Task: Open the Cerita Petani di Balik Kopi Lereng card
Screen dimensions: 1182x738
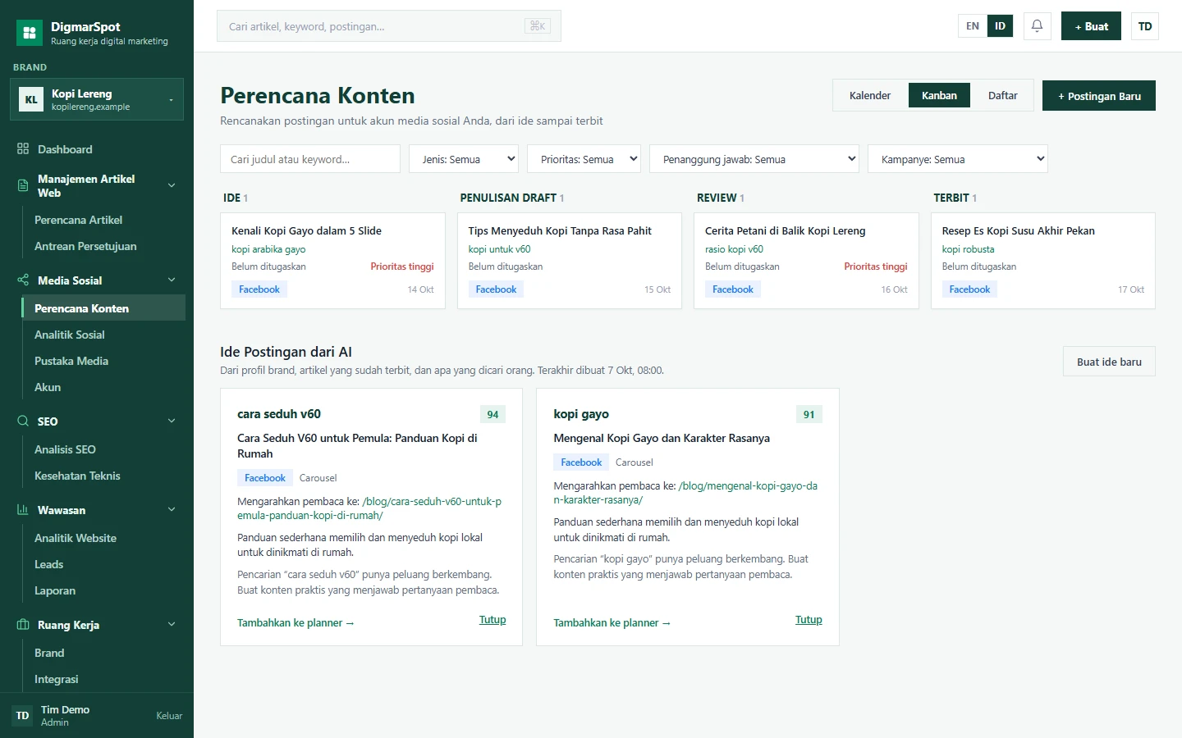Action: 806,261
